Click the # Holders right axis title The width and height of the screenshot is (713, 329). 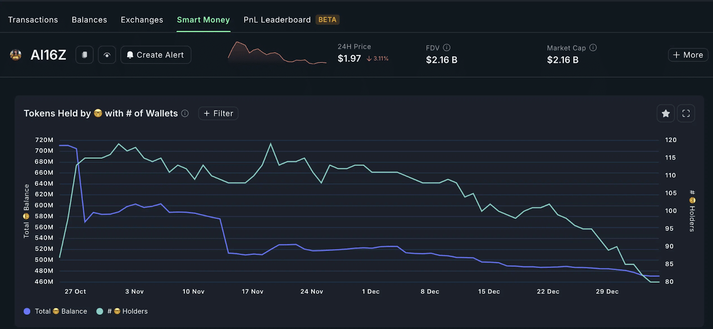(692, 211)
